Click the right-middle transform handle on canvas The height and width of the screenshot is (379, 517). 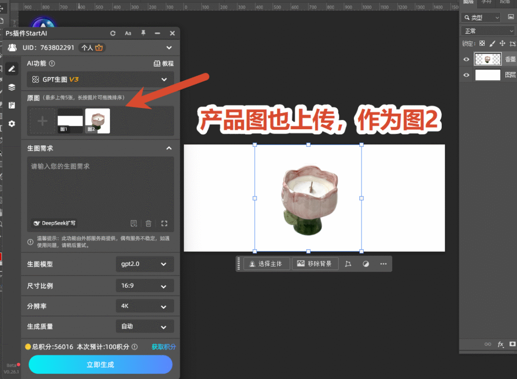click(x=361, y=198)
